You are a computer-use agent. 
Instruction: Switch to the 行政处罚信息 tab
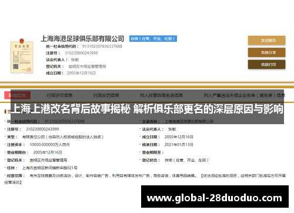click(x=106, y=95)
